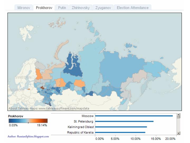
Task: Click the St. Petersburg row label
Action: [83, 122]
